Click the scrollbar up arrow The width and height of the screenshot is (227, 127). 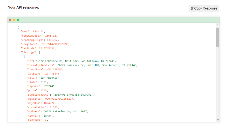coord(218,25)
